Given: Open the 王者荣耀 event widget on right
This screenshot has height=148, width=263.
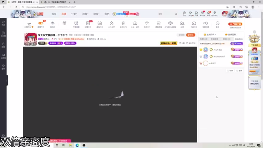Looking at the screenshot, I should (254, 45).
